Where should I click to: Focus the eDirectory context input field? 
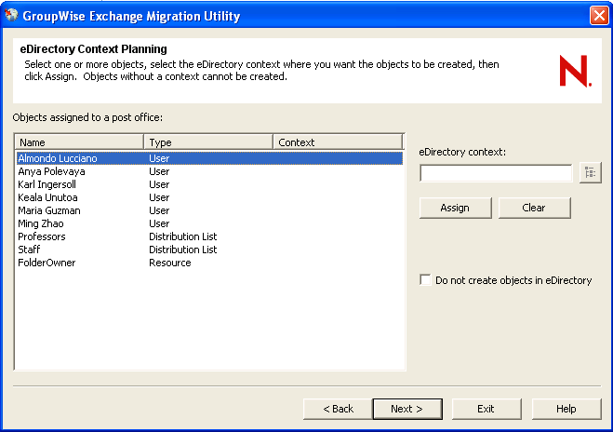click(496, 173)
